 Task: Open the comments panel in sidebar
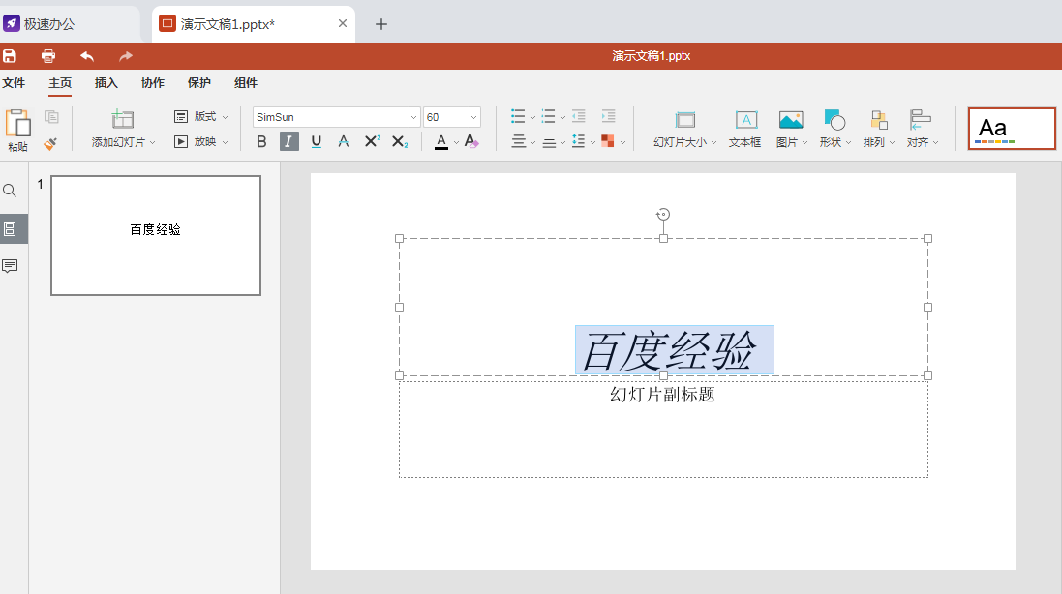(10, 266)
